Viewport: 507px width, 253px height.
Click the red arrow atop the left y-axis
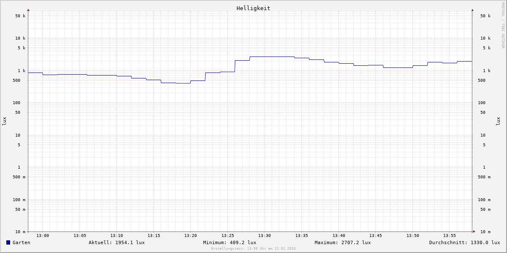[x=28, y=10]
